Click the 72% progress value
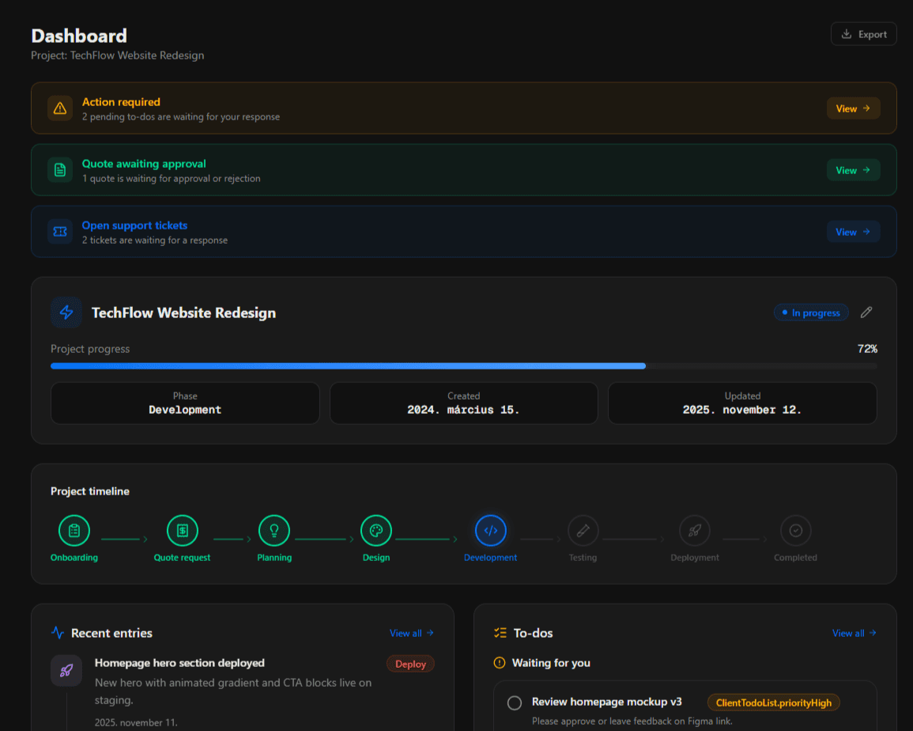 (867, 349)
